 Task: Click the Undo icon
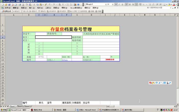(x=50, y=5)
